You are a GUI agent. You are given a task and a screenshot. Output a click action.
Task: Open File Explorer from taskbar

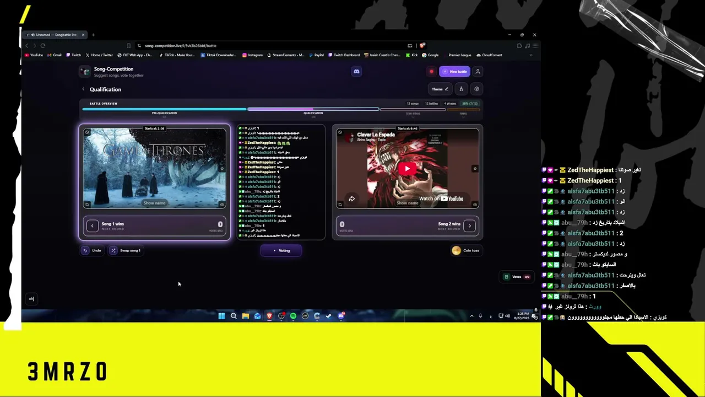point(246,316)
